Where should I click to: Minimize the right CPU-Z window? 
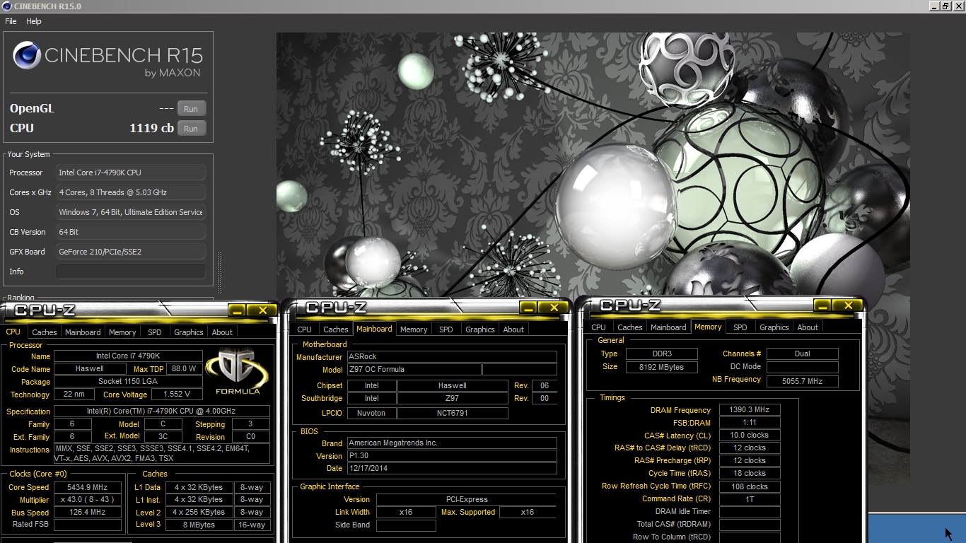tap(822, 305)
